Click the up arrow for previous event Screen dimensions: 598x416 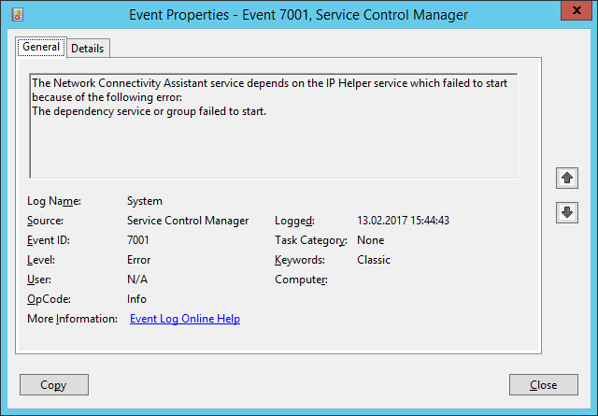tap(566, 177)
